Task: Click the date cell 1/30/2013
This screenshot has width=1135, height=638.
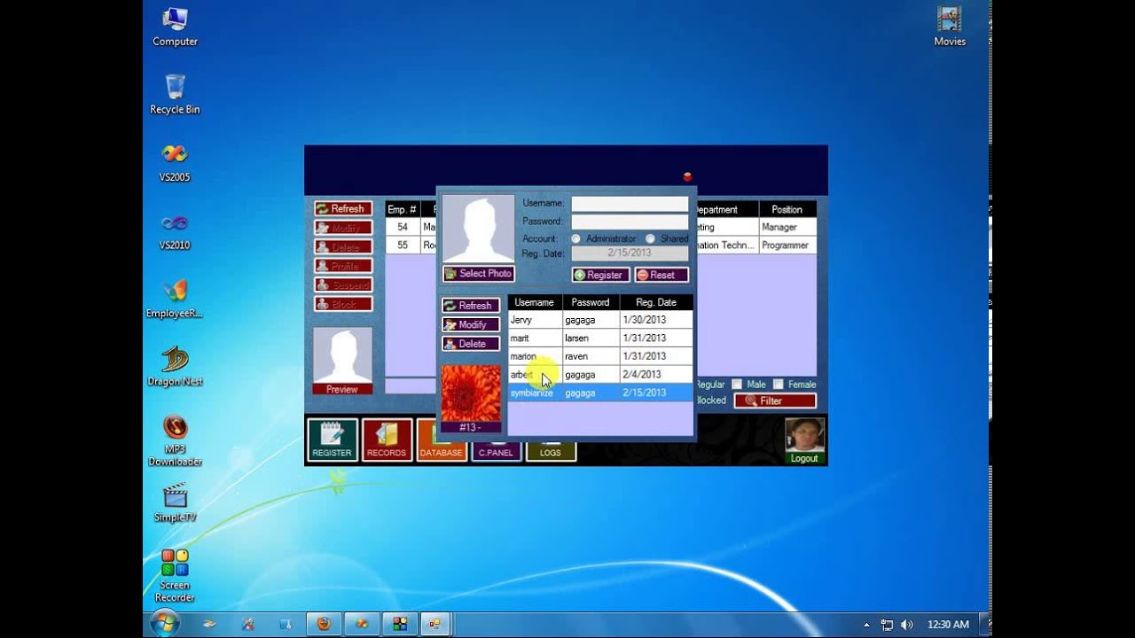Action: pos(656,320)
